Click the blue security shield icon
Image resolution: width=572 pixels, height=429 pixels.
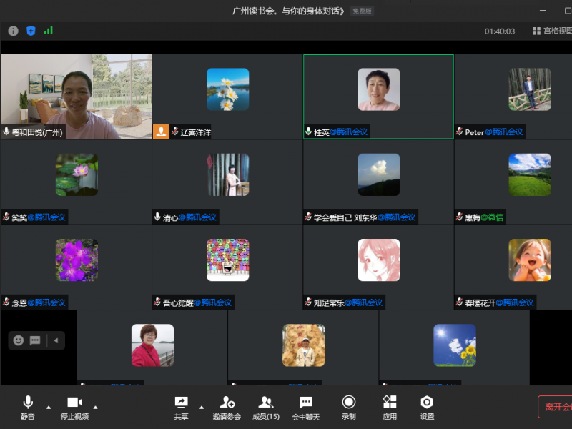[x=31, y=31]
